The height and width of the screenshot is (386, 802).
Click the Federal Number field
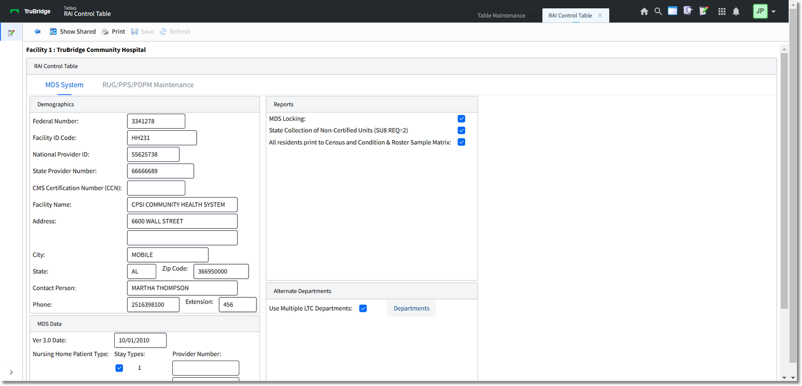point(156,121)
